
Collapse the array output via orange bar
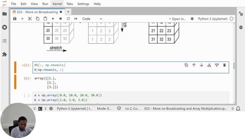click(x=15, y=82)
